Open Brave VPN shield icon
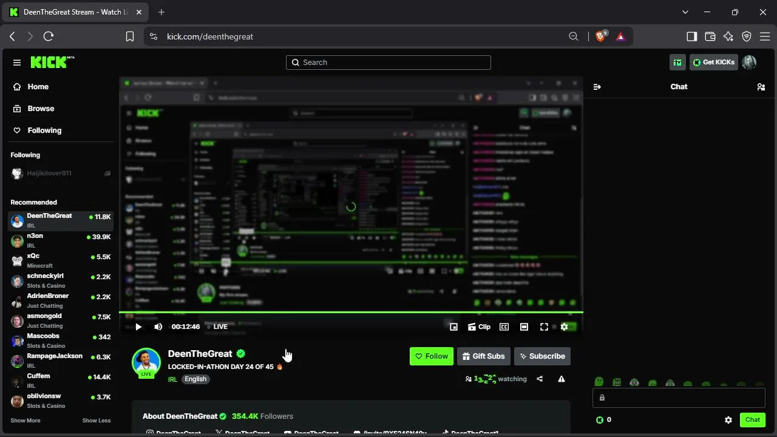The width and height of the screenshot is (777, 437). coord(747,36)
